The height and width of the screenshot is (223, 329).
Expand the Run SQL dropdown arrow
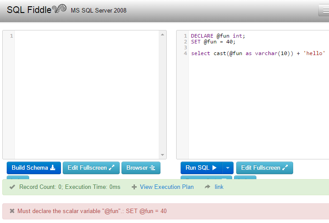tap(228, 168)
